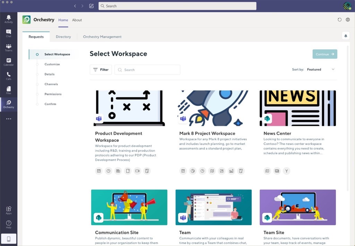The height and width of the screenshot is (246, 355).
Task: Click the Product Development Workspace thumbnail
Action: (129, 108)
